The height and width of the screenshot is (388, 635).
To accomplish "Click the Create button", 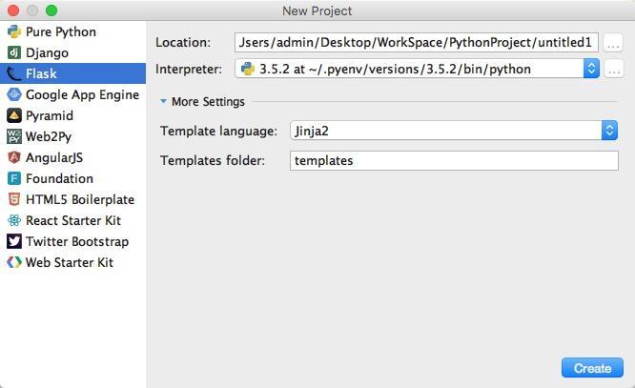I will [592, 368].
